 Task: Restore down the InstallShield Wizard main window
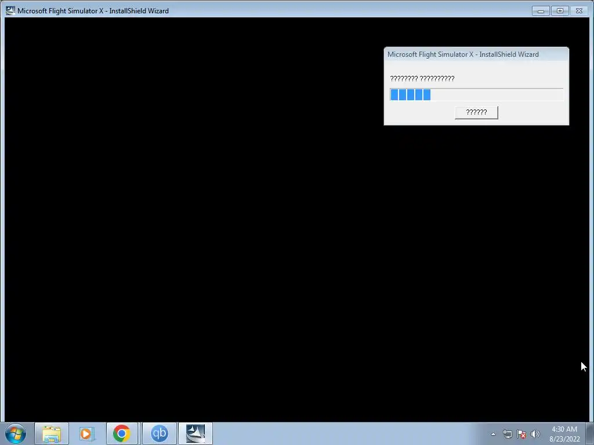560,11
